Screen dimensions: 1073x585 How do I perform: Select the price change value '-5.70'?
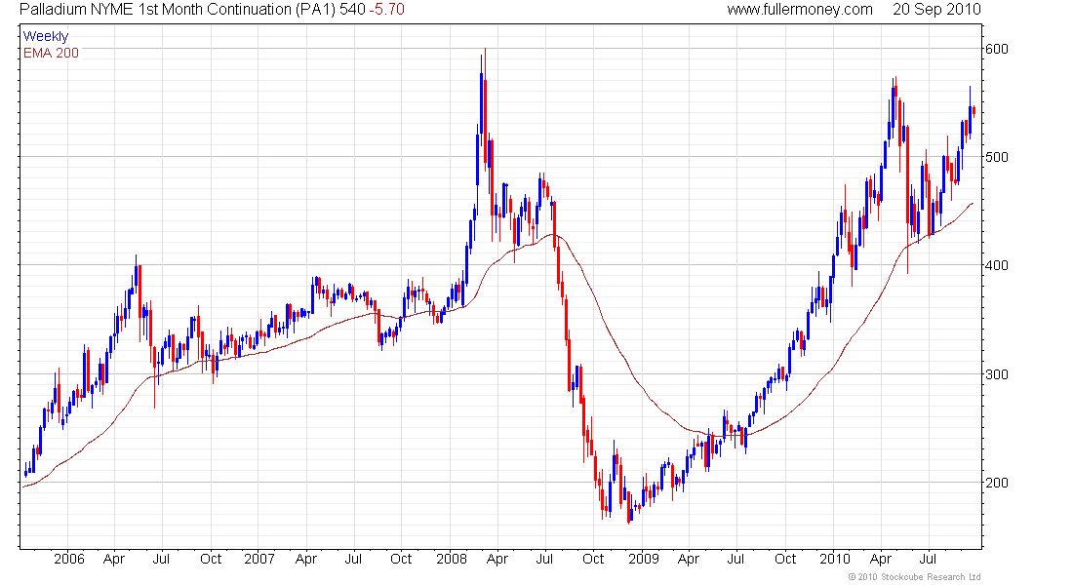tap(386, 10)
